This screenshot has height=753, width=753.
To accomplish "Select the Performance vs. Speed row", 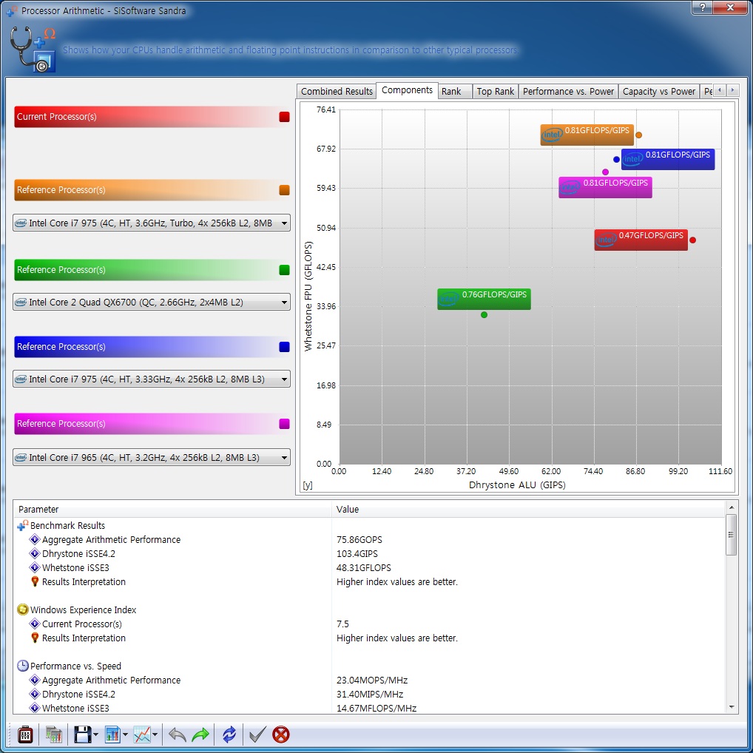I will point(75,666).
